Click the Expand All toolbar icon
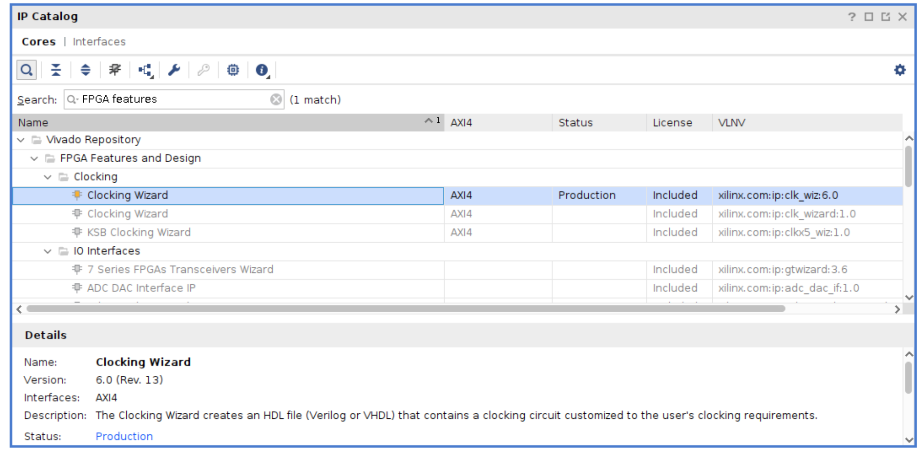This screenshot has height=455, width=924. pyautogui.click(x=85, y=70)
